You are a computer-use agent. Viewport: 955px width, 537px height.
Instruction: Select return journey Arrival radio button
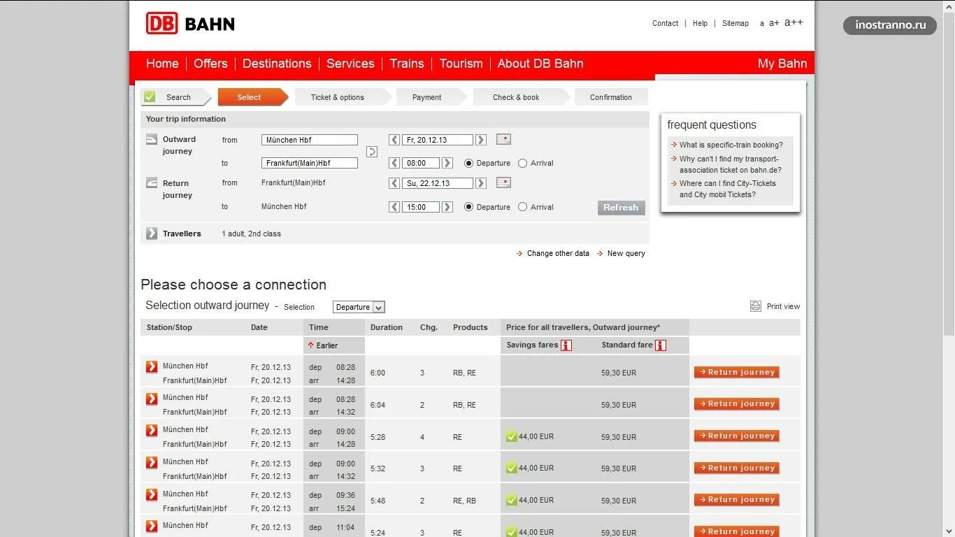tap(522, 207)
